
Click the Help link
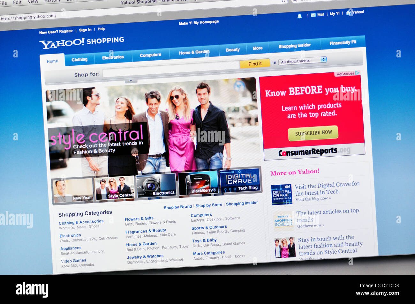(x=102, y=29)
